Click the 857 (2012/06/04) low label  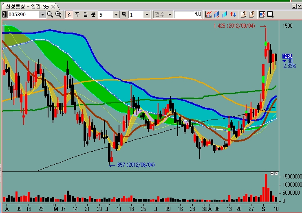pos(136,165)
